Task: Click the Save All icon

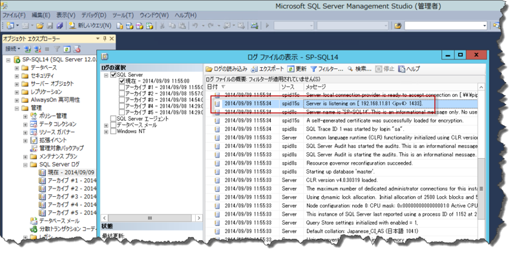Action: click(59, 25)
